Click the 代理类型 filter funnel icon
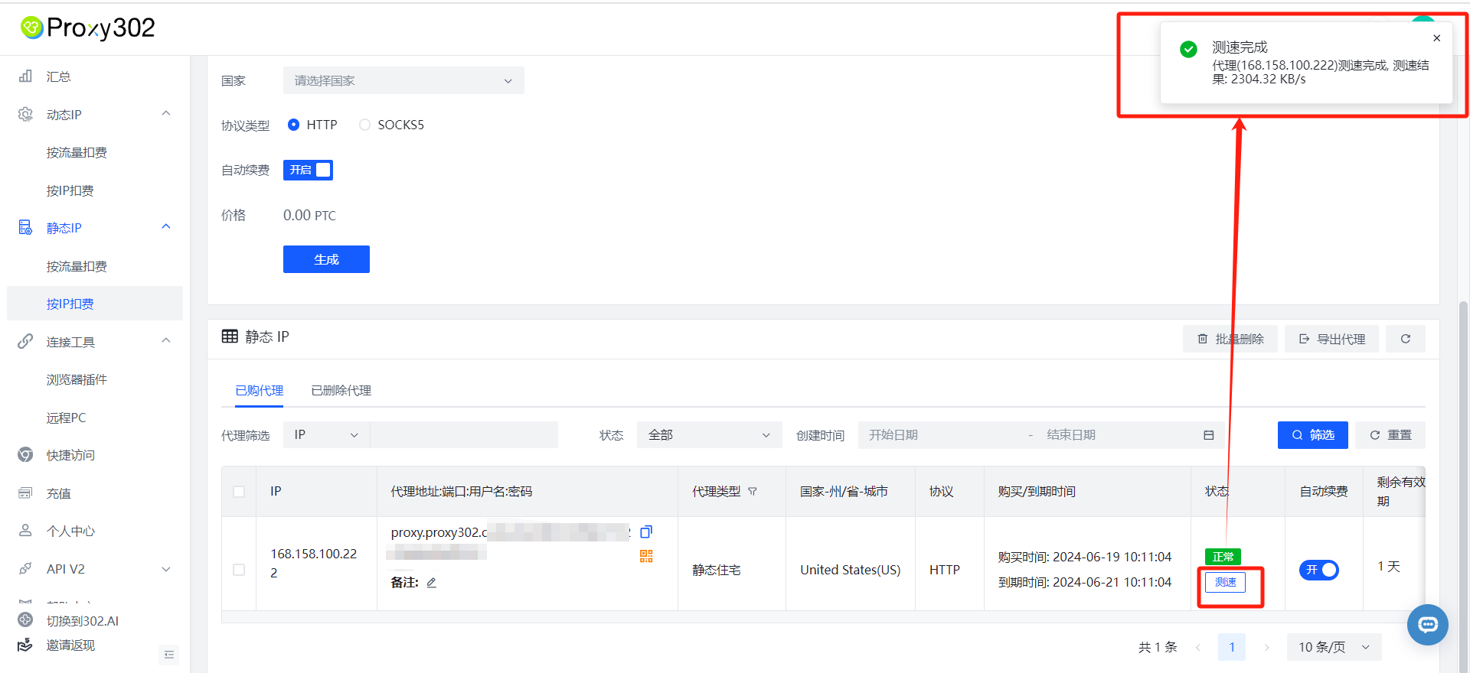The height and width of the screenshot is (673, 1470). (753, 492)
